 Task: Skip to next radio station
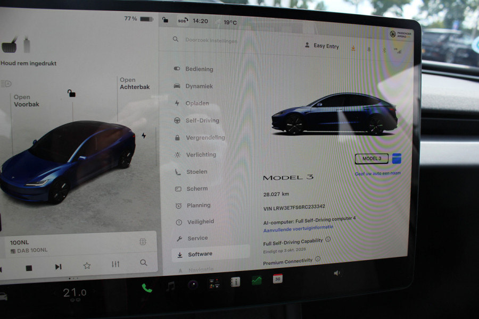click(x=58, y=267)
